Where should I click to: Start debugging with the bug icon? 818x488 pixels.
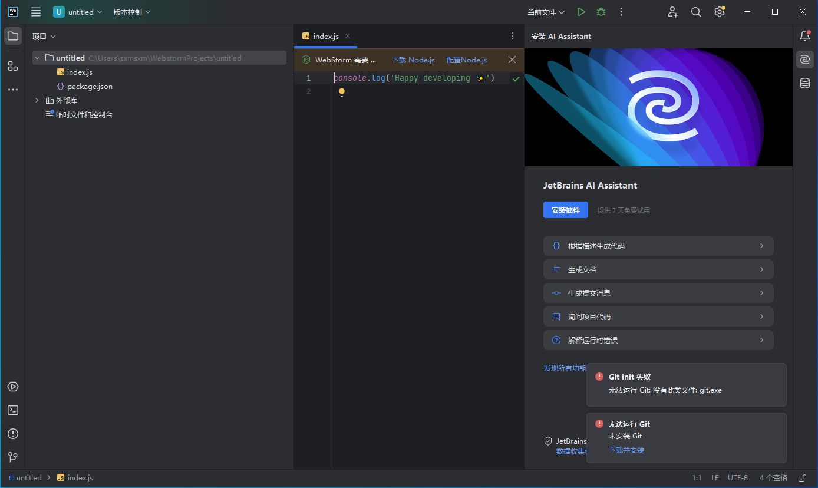click(601, 12)
